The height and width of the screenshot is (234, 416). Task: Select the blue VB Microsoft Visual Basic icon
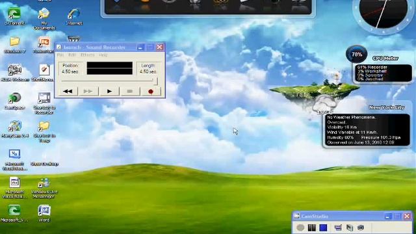coord(14,160)
